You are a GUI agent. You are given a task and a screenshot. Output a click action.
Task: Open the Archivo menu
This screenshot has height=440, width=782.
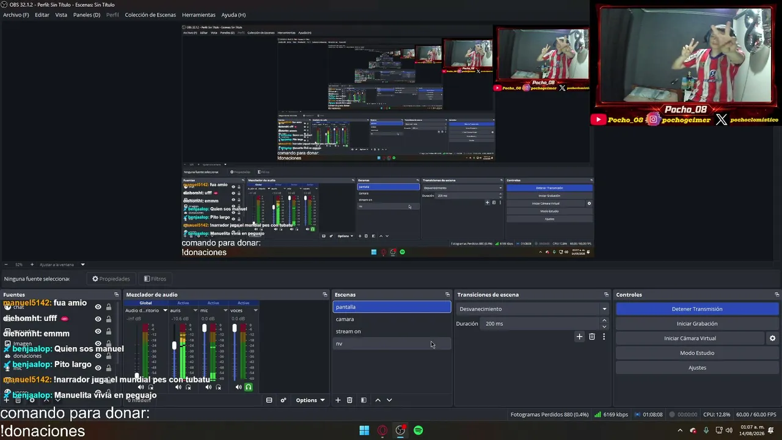click(16, 15)
